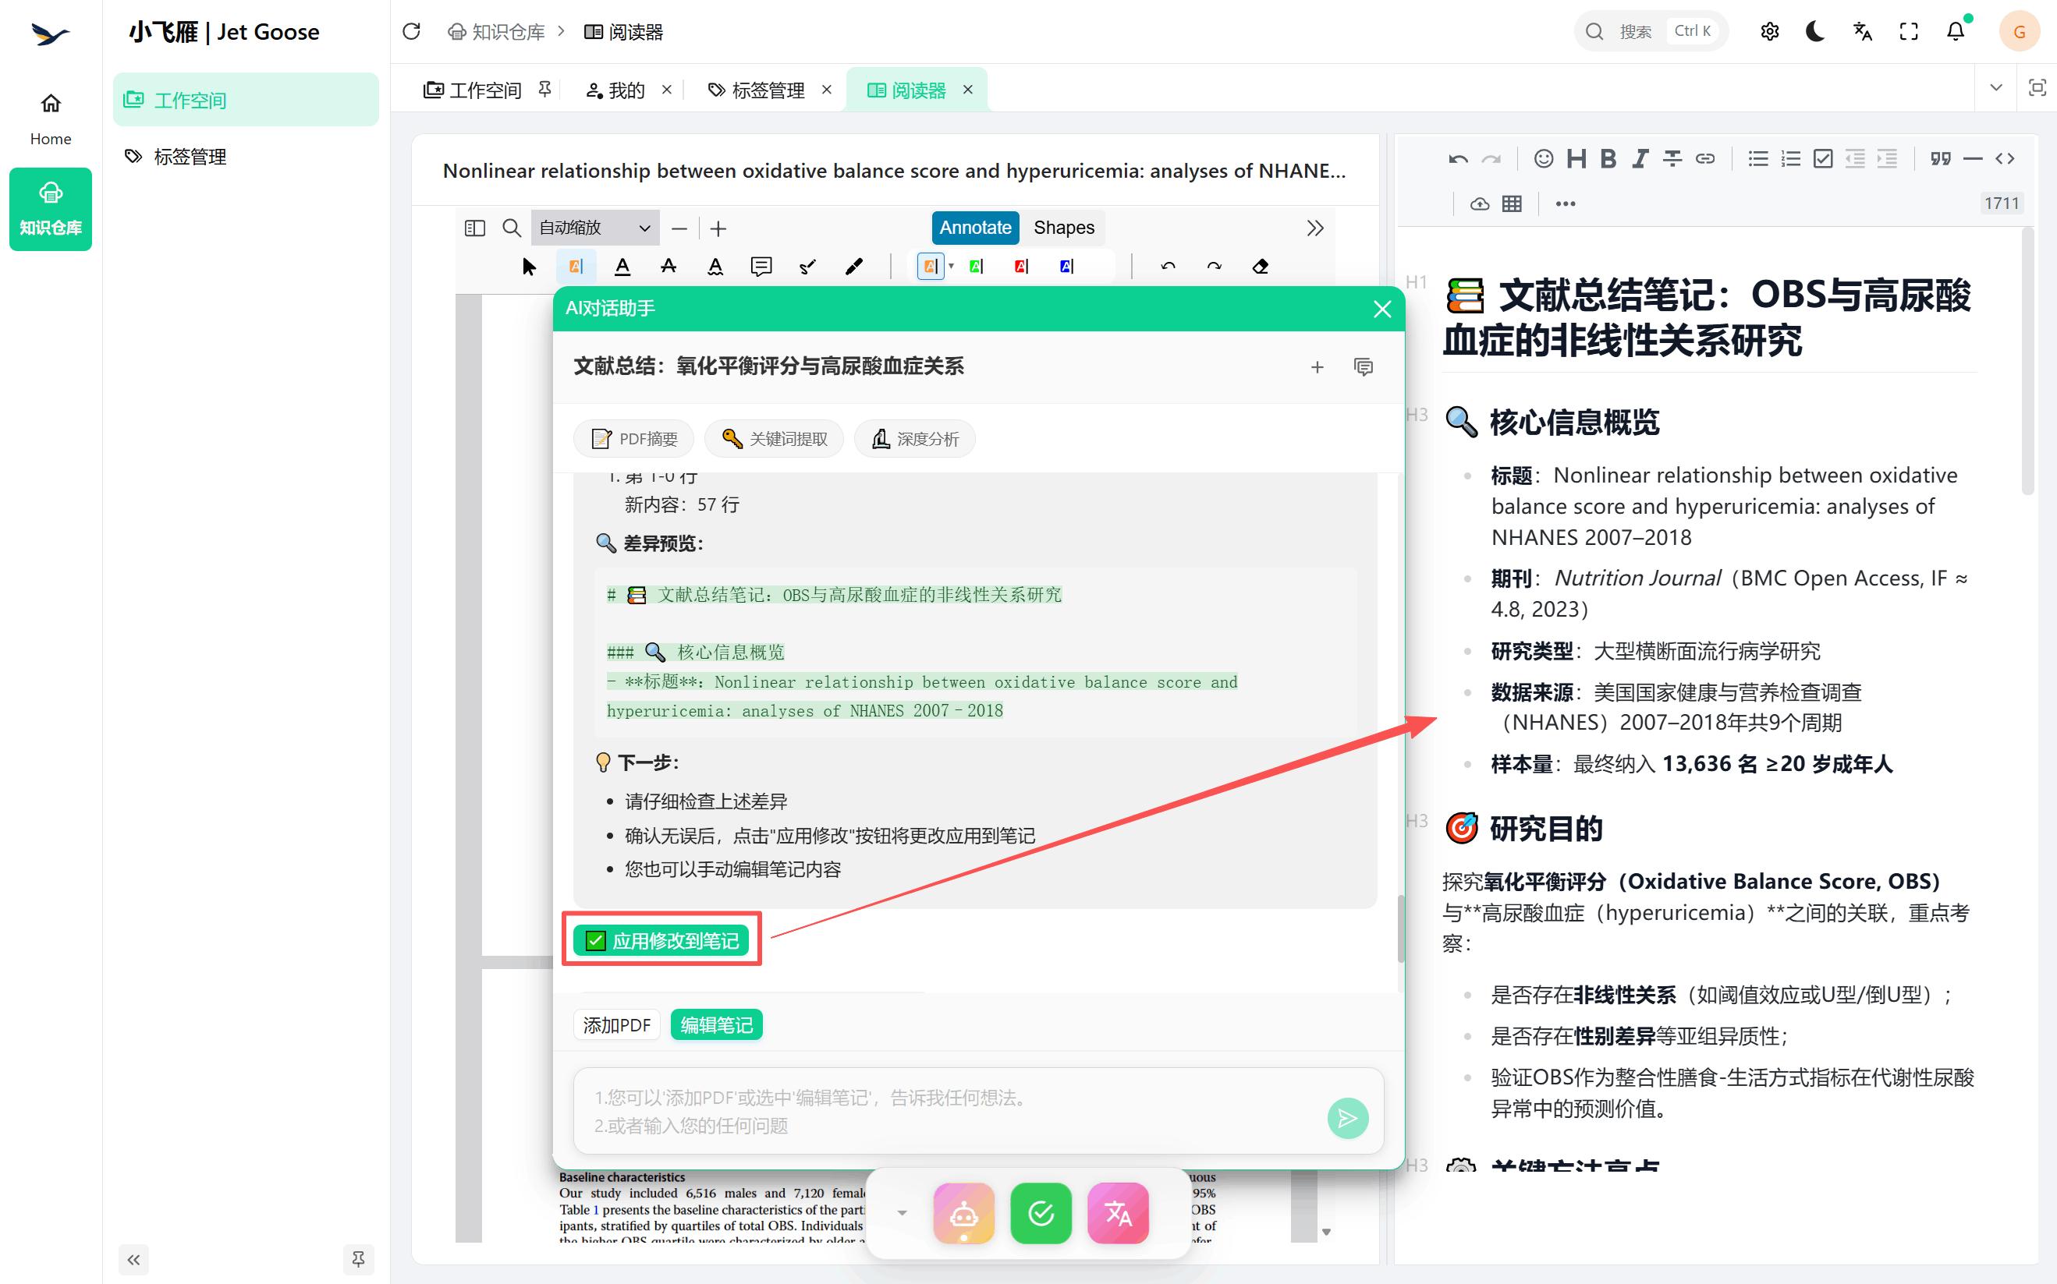The image size is (2057, 1284).
Task: Toggle bold formatting in the note toolbar
Action: 1607,158
